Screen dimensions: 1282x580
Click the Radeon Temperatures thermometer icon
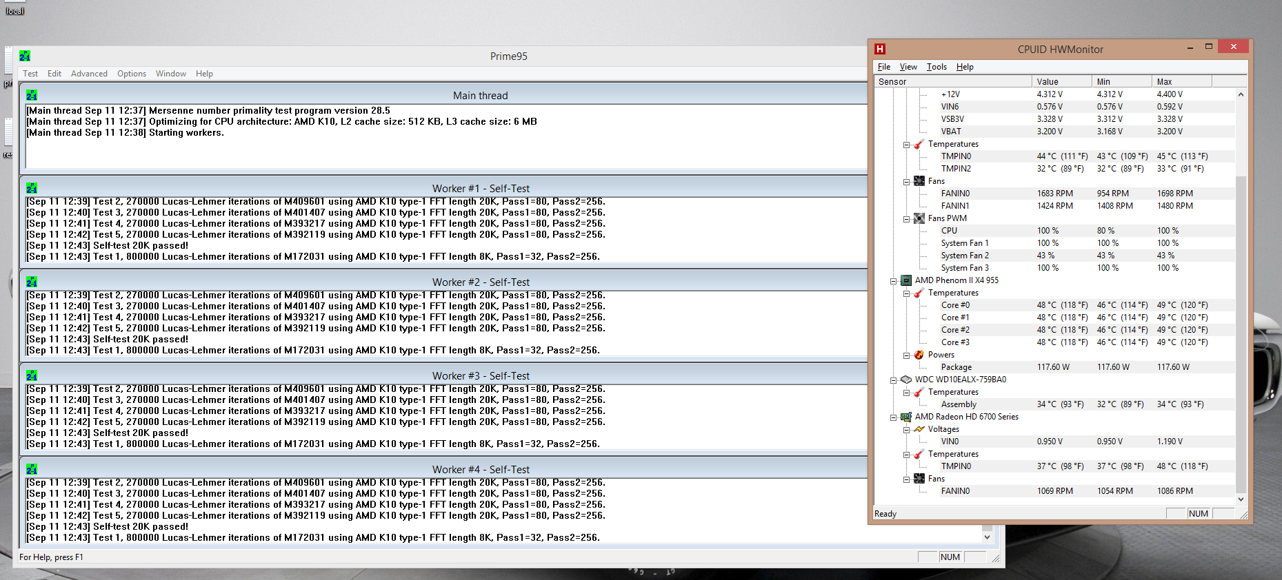coord(919,454)
